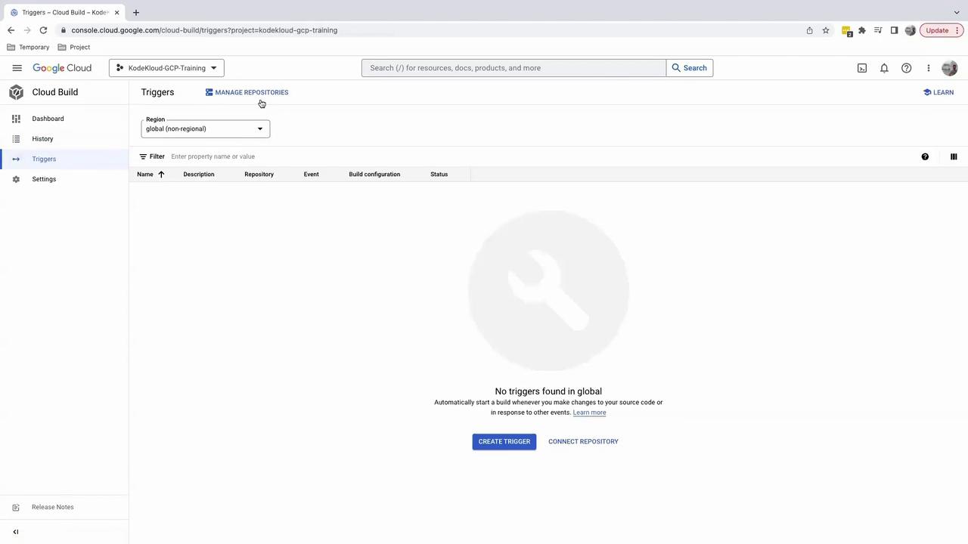Share this page from the address bar
The image size is (968, 544).
click(809, 30)
